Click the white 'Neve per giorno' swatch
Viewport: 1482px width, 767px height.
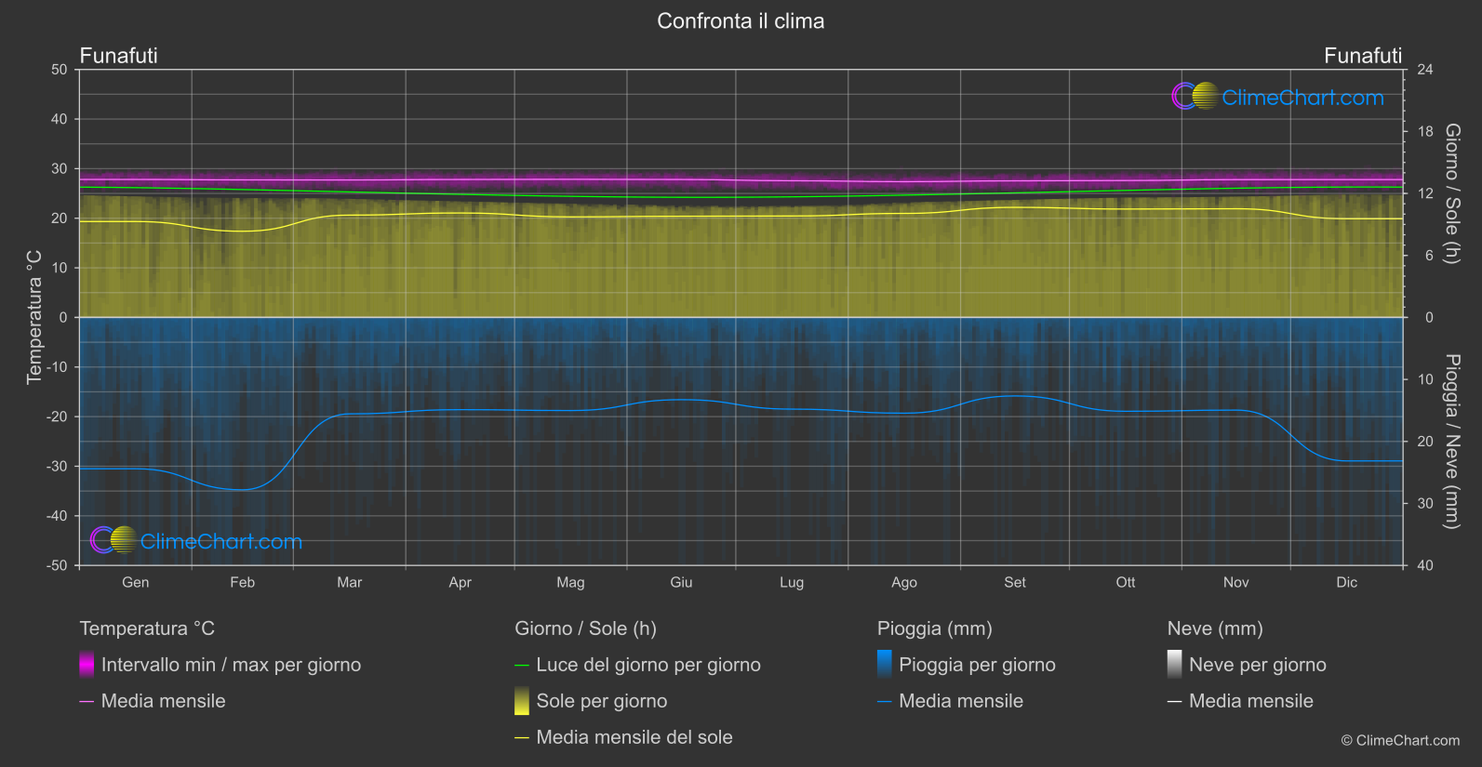coord(1175,665)
